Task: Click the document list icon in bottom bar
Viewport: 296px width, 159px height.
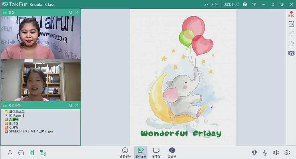Action: click(x=32, y=152)
